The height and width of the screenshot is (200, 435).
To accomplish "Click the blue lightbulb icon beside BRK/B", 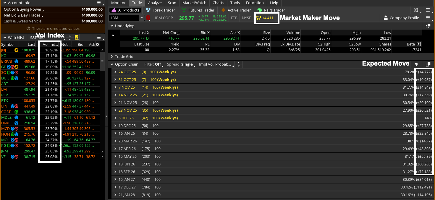I will click(x=17, y=61).
